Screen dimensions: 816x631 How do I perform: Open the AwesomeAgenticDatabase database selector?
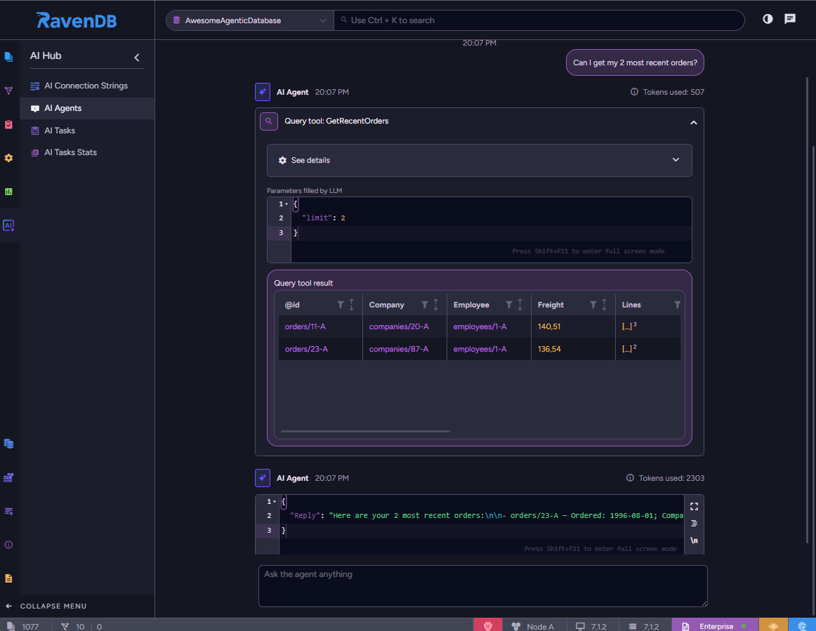pos(250,20)
